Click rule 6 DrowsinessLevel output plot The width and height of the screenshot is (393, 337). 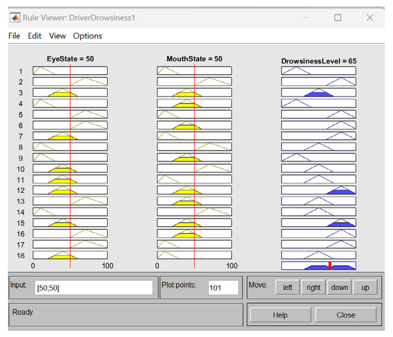click(319, 125)
